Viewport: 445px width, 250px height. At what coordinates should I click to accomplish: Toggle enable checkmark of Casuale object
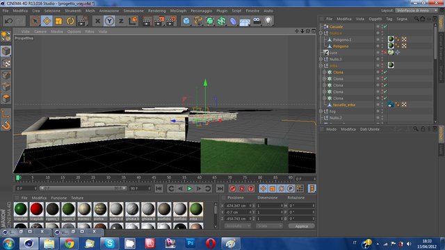385,26
